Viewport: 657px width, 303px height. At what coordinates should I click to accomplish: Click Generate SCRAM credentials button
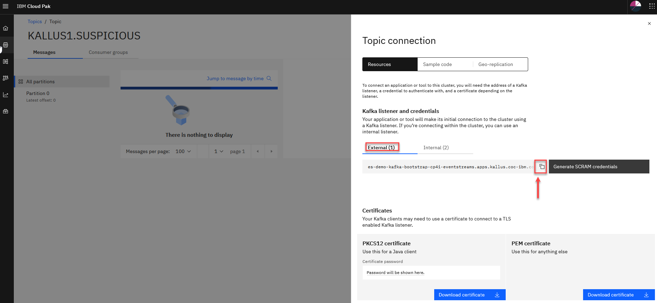599,167
